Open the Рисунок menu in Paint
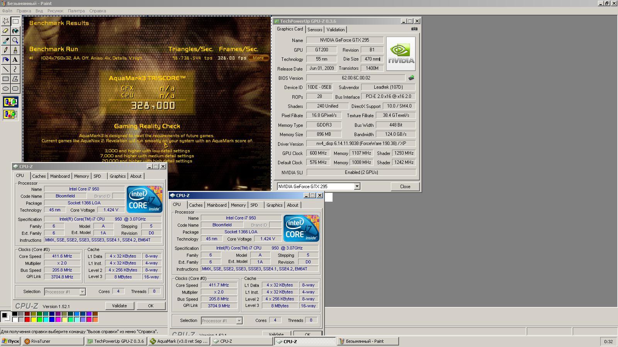Image resolution: width=618 pixels, height=347 pixels. 55,11
